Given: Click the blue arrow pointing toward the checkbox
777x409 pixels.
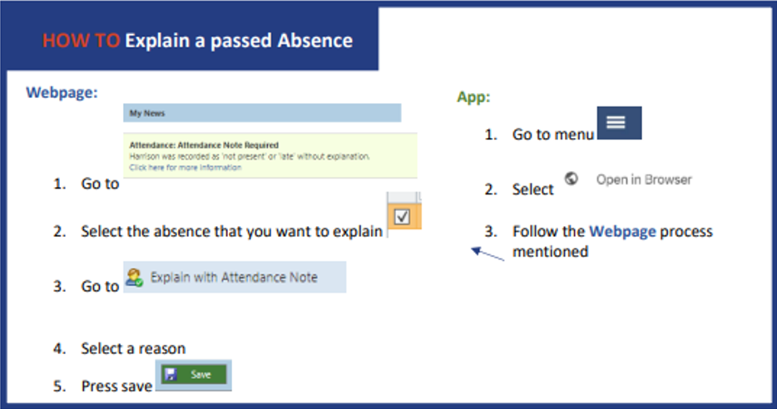Looking at the screenshot, I should 488,254.
